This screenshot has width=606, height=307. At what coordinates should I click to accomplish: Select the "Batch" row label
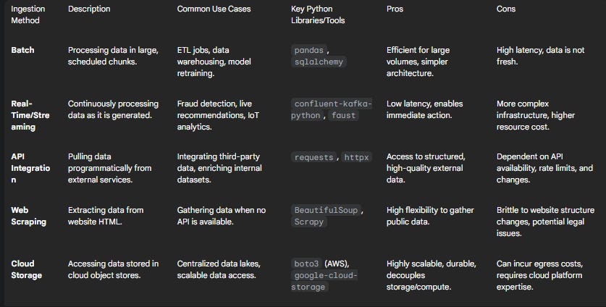tap(22, 50)
